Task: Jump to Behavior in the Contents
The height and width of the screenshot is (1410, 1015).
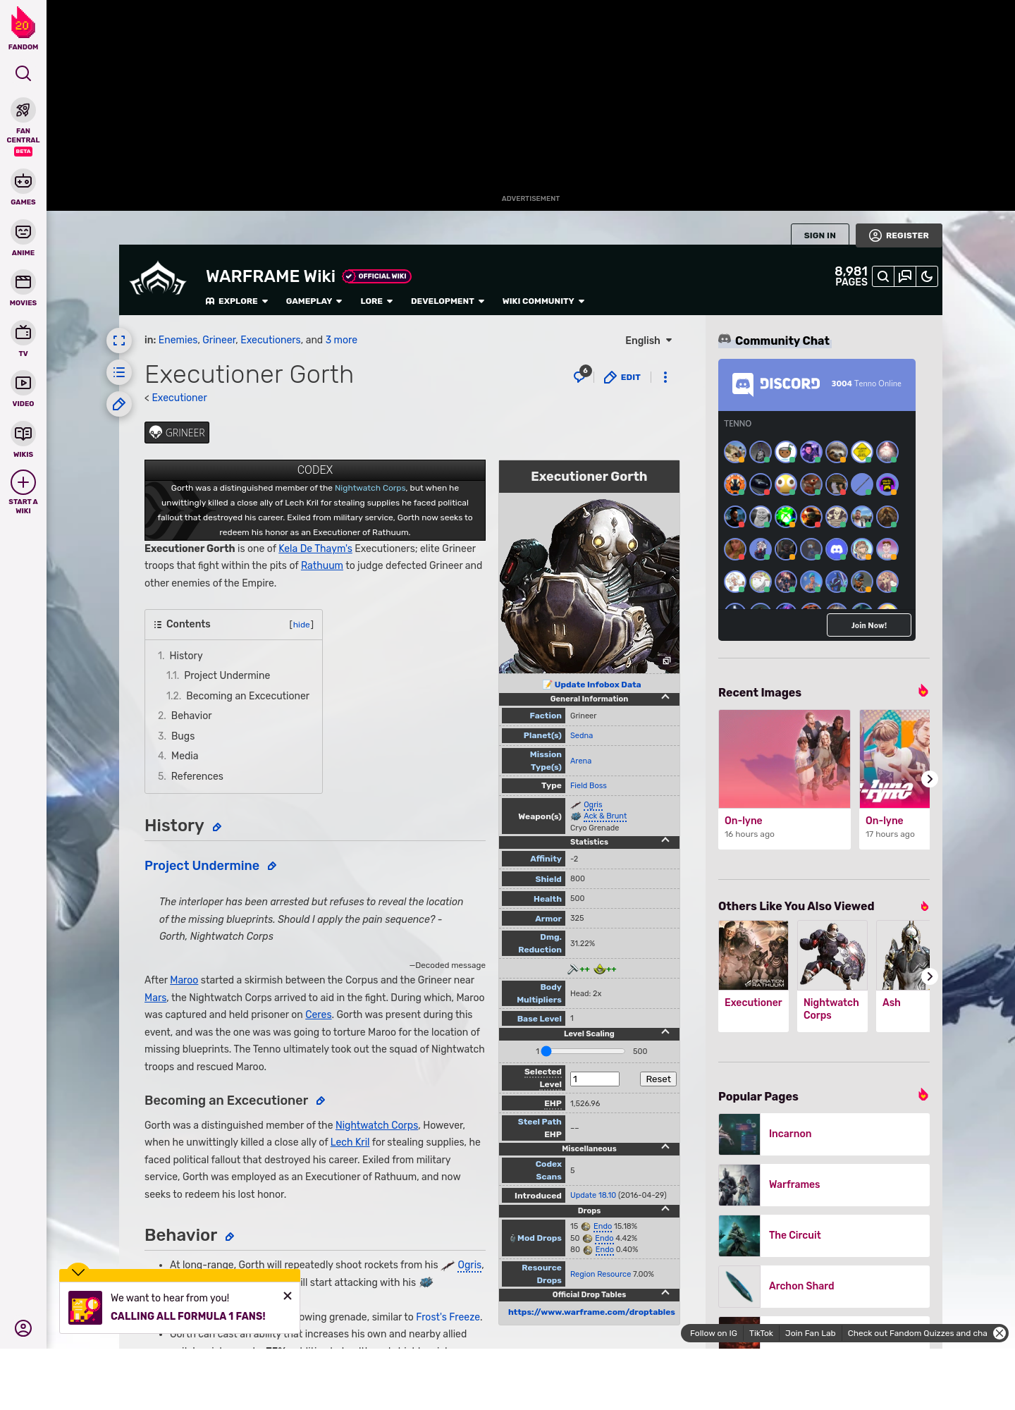Action: tap(191, 716)
